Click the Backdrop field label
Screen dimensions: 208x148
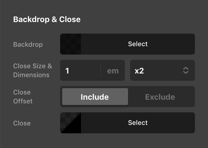pos(28,44)
